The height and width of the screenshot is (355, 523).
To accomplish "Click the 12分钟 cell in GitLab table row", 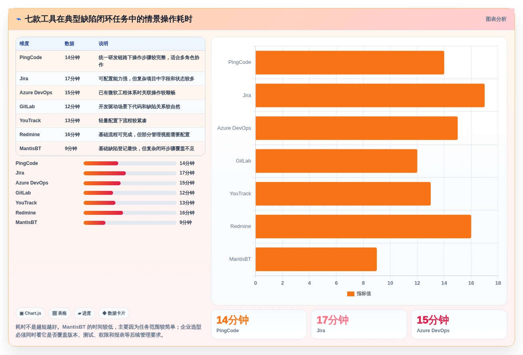I will pyautogui.click(x=72, y=107).
